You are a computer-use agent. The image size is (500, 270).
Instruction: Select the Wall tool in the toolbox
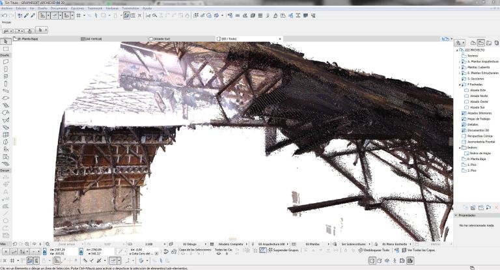[5, 62]
